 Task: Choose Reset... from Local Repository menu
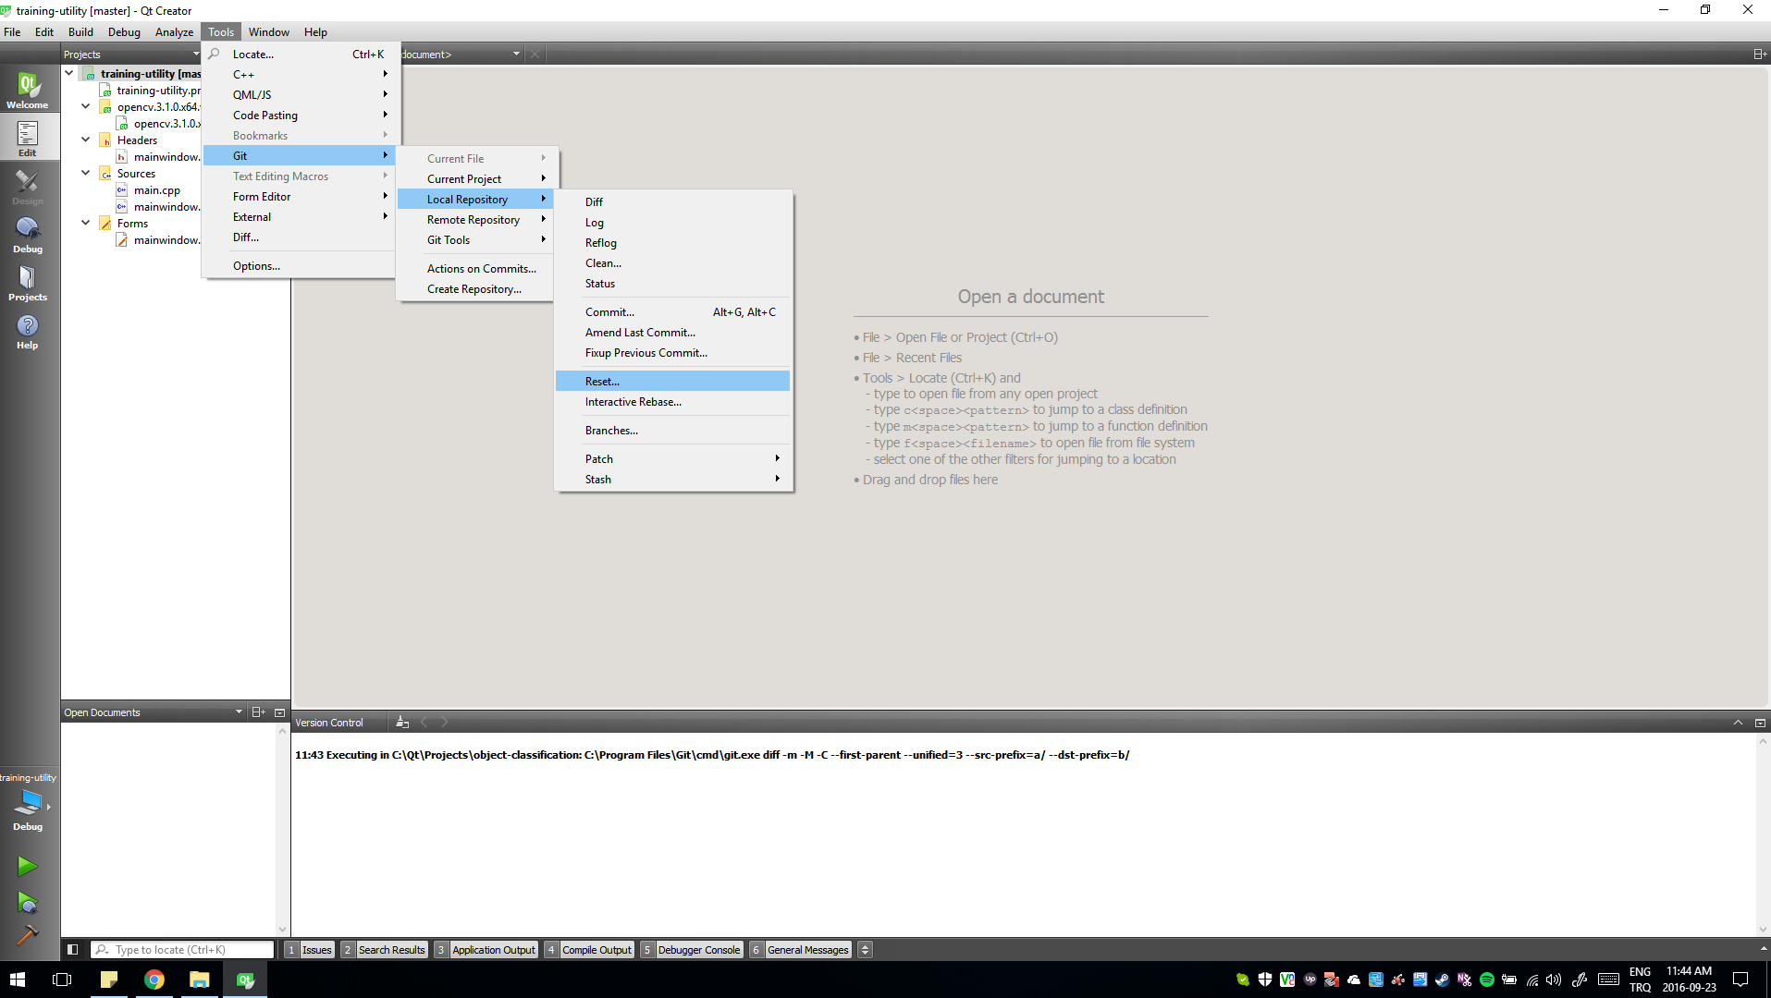672,382
